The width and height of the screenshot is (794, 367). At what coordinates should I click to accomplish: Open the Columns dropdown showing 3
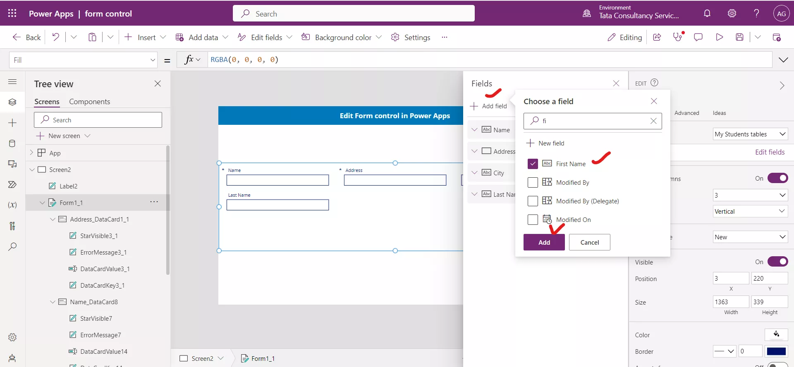pyautogui.click(x=751, y=195)
